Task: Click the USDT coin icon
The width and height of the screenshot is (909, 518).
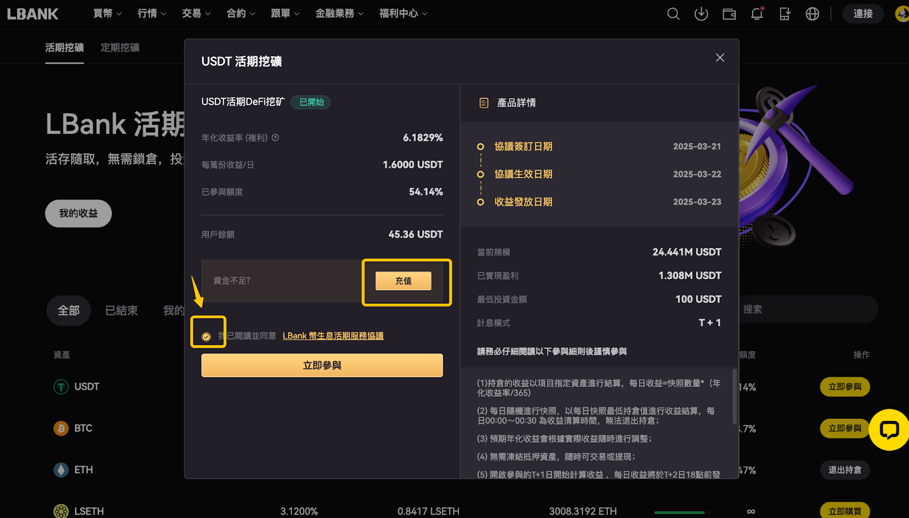Action: tap(61, 387)
